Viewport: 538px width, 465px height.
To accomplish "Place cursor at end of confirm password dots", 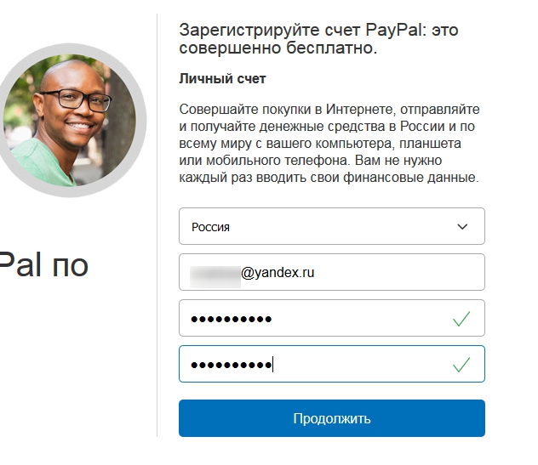I will click(272, 364).
